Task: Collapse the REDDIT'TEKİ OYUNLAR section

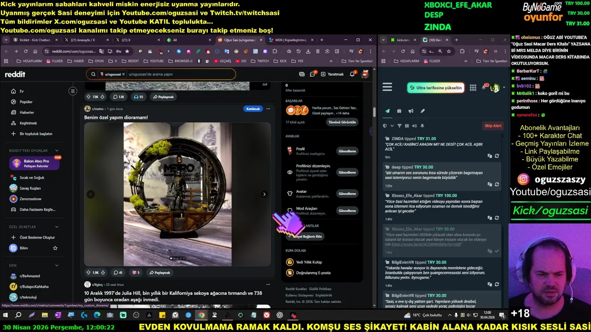Action: [x=57, y=150]
